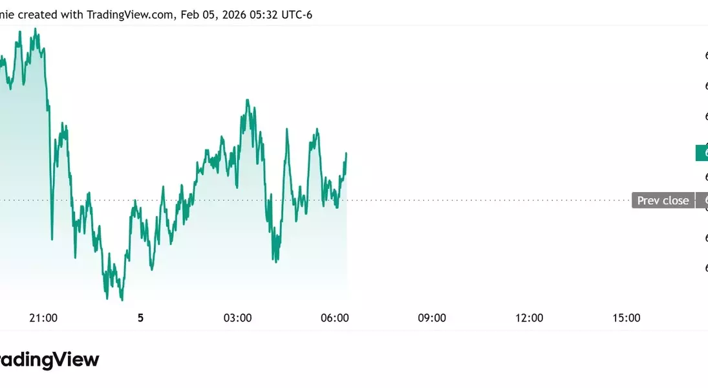Screen dimensions: 708x388
Task: Click the highest peak of the price line
Action: point(35,29)
